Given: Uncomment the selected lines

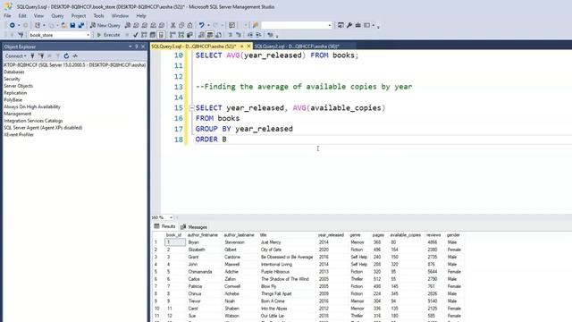Looking at the screenshot, I should click(x=239, y=35).
